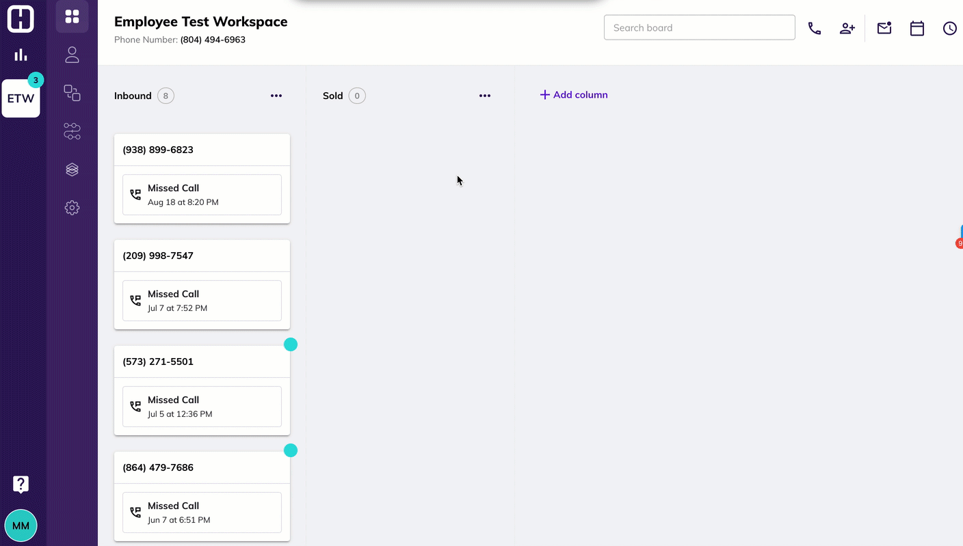The width and height of the screenshot is (963, 546).
Task: Open Inbound column options menu
Action: pos(276,96)
